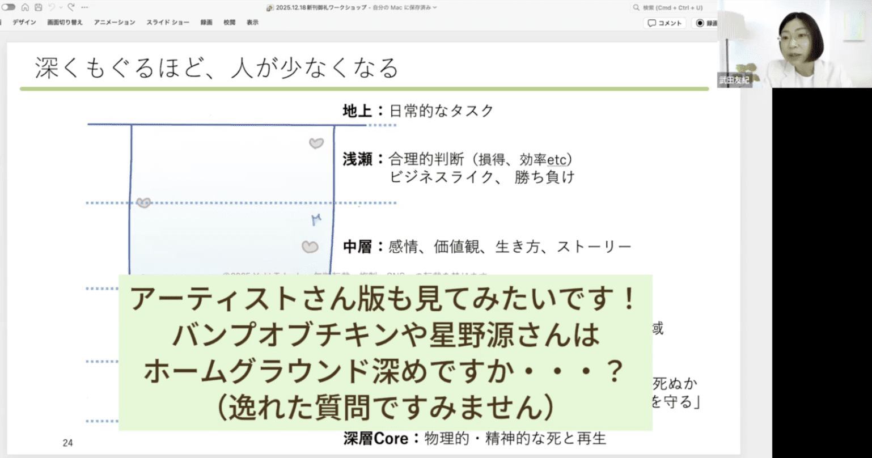Click the 武田友紀 webcam video thumbnail

point(794,44)
